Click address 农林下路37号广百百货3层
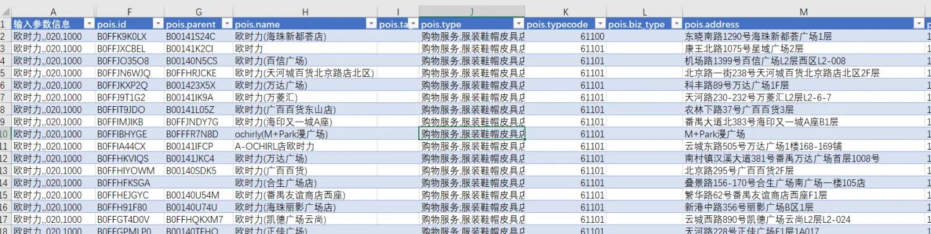The height and width of the screenshot is (234, 931). (739, 109)
